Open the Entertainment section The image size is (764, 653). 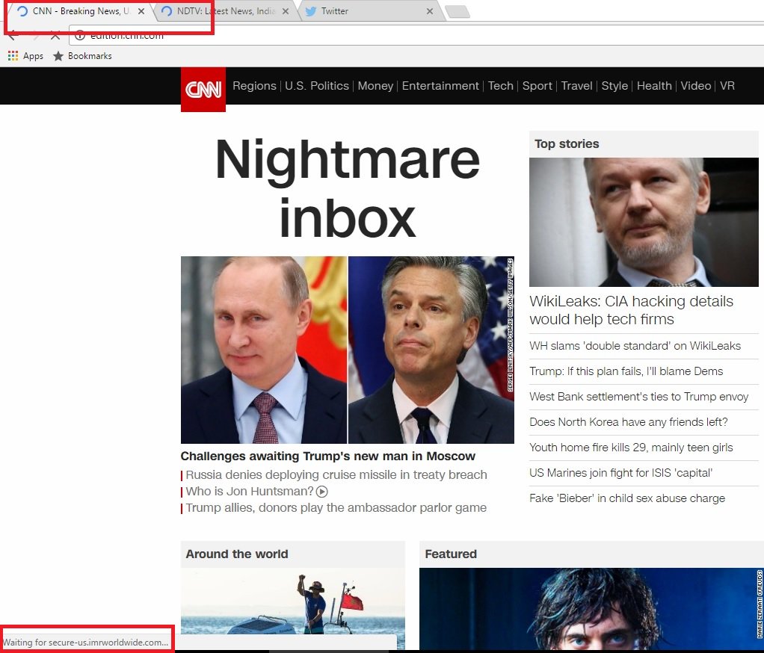440,86
